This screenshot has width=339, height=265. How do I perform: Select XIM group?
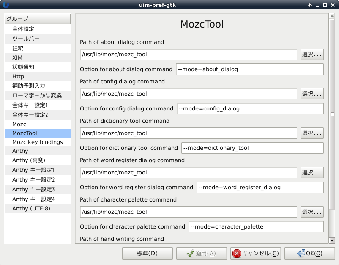click(37, 58)
